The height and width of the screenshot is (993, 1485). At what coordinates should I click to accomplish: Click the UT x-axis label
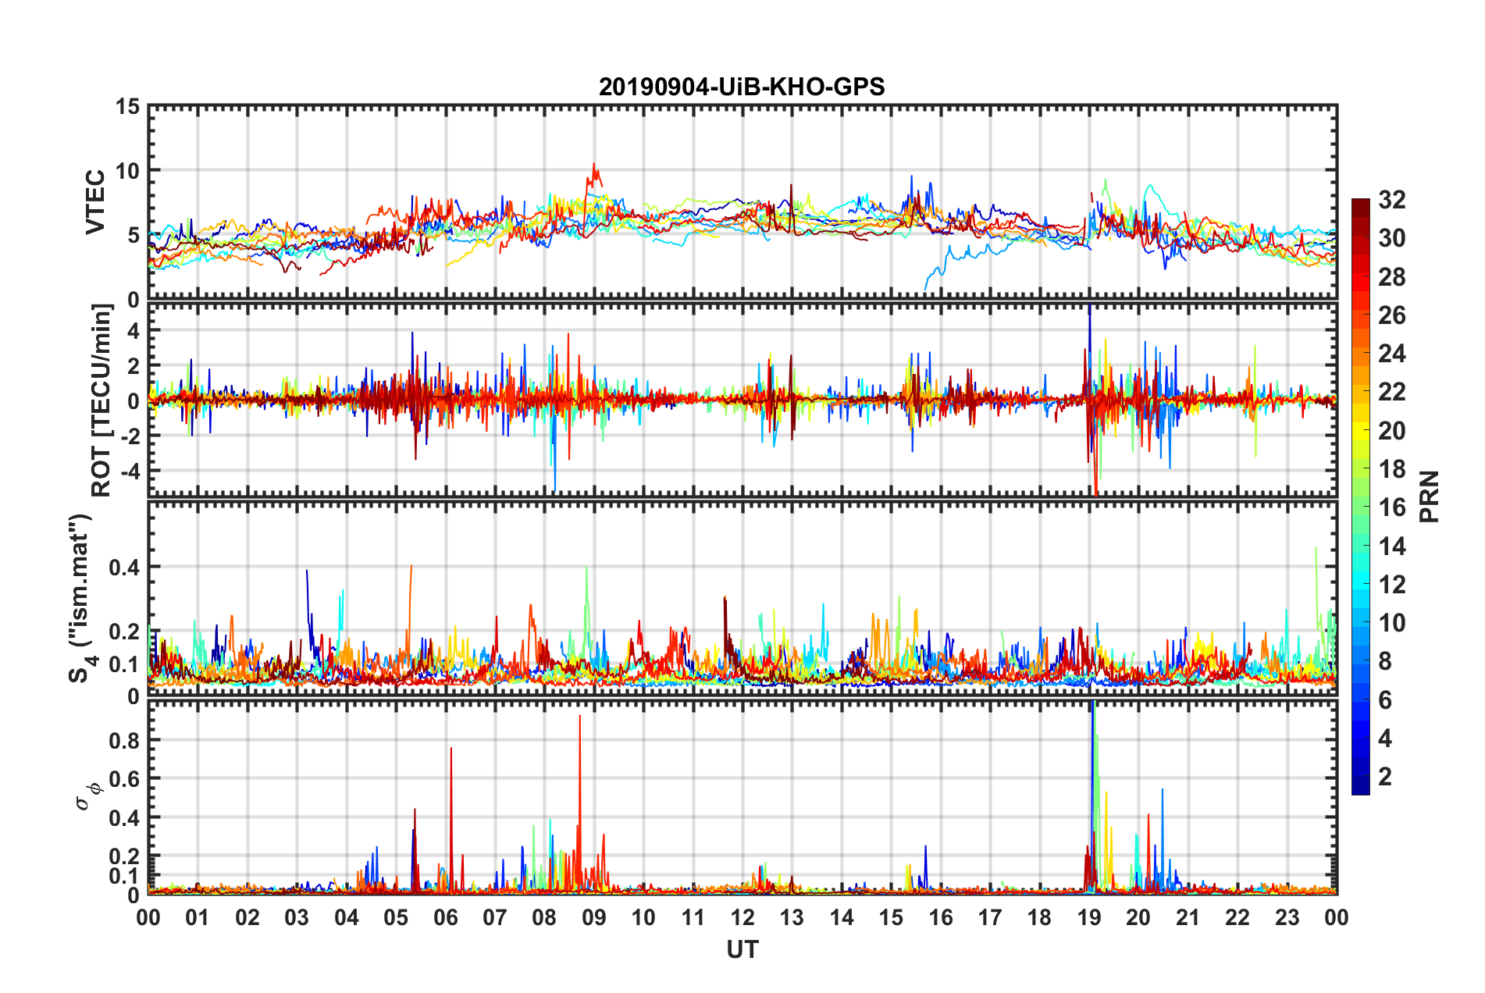click(x=742, y=950)
